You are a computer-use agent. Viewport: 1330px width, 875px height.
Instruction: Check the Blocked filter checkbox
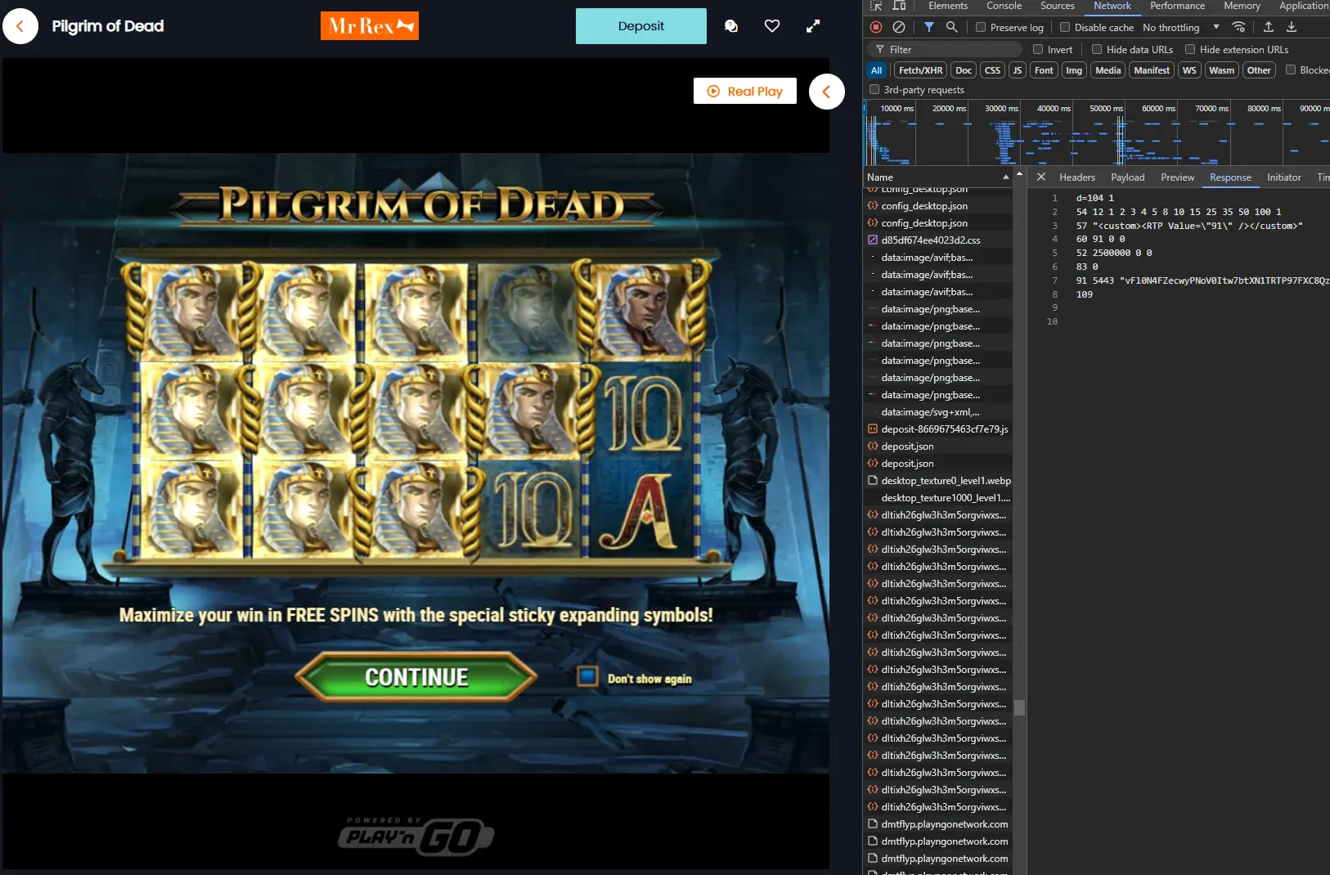coord(1291,70)
